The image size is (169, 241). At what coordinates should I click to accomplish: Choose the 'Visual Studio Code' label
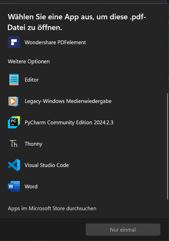coord(47,165)
